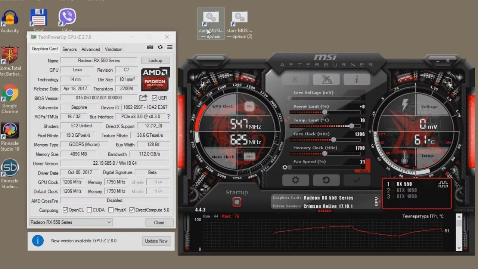The width and height of the screenshot is (478, 269).
Task: Click the Temp. Limit slider handle
Action: pos(351,126)
